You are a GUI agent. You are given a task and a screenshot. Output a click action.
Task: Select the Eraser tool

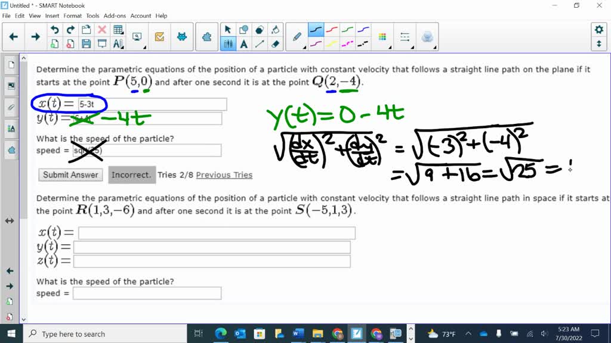[x=276, y=43]
